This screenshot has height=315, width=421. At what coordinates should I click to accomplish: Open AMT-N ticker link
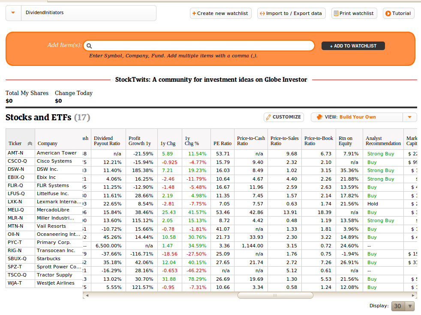coord(15,153)
